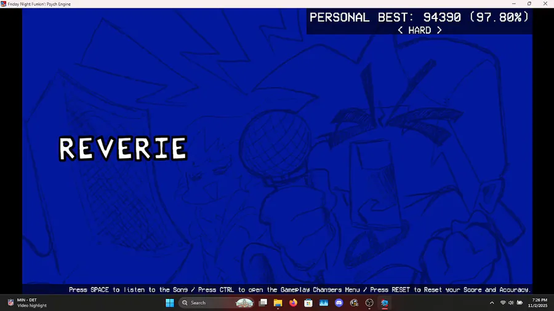Click the search highlight image in Search box
Image resolution: width=554 pixels, height=311 pixels.
[x=244, y=302]
